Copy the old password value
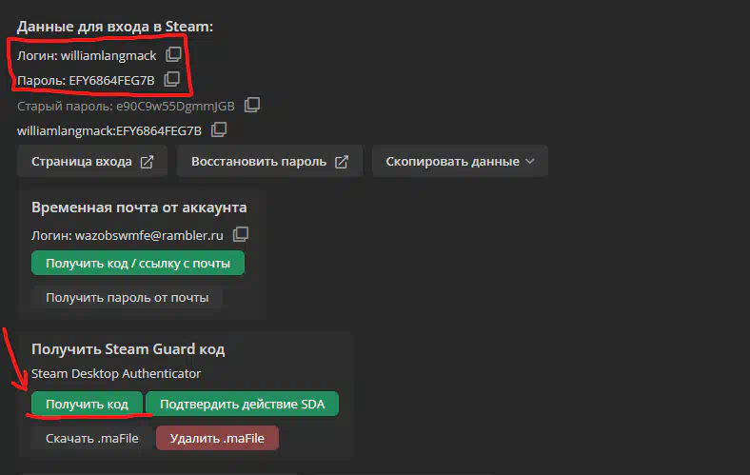The height and width of the screenshot is (475, 750). pos(252,105)
